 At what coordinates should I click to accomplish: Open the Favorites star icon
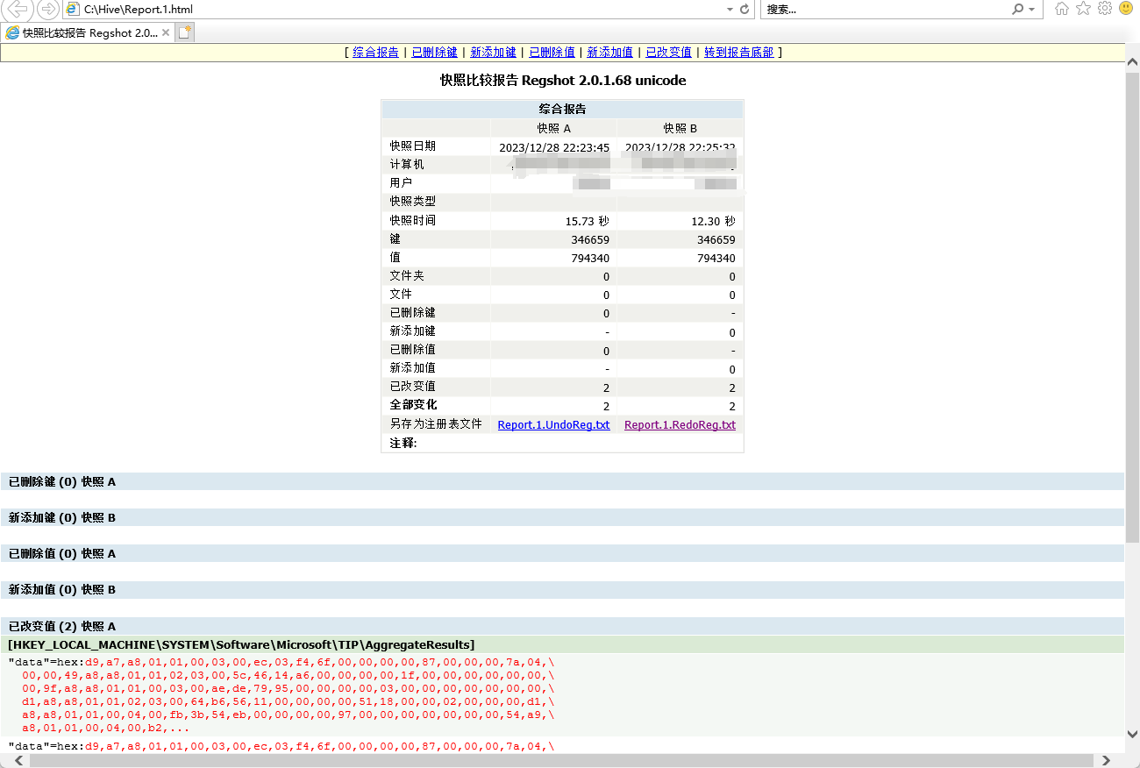pyautogui.click(x=1084, y=9)
